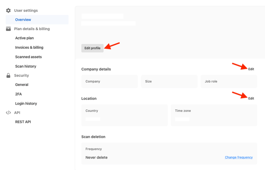Open the Active plan section
265x170 pixels.
25,38
